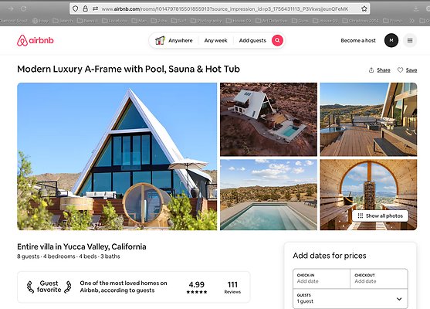Open the hamburger account menu
This screenshot has height=309, width=430.
tap(410, 41)
